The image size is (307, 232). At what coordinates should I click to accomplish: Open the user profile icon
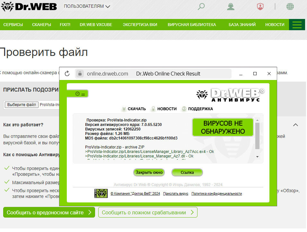tap(231, 7)
